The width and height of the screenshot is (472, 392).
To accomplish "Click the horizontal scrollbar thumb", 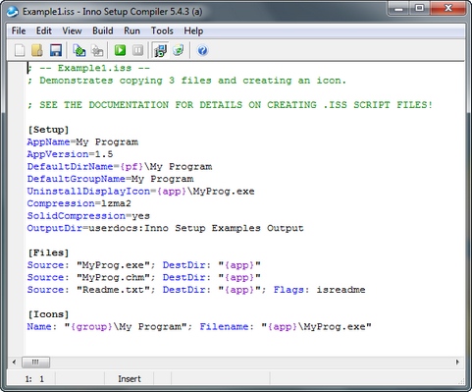I will tap(35, 362).
